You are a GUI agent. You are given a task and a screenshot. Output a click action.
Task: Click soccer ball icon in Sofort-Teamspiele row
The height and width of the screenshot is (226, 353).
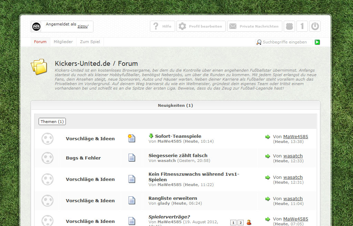(48, 138)
